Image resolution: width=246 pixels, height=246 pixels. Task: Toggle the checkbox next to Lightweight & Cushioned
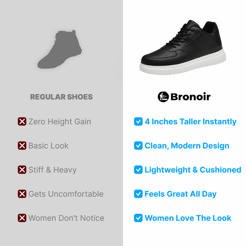(138, 170)
